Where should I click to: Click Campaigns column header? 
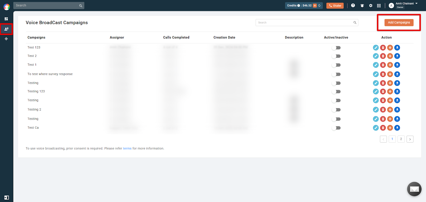pos(36,37)
